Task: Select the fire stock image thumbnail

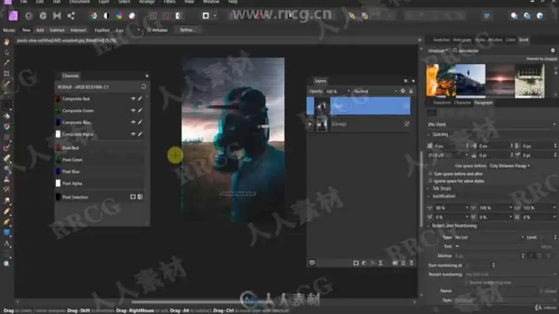Action: point(441,81)
